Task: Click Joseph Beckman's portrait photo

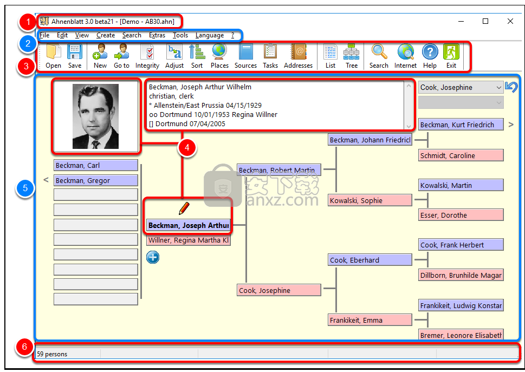Action: 95,116
